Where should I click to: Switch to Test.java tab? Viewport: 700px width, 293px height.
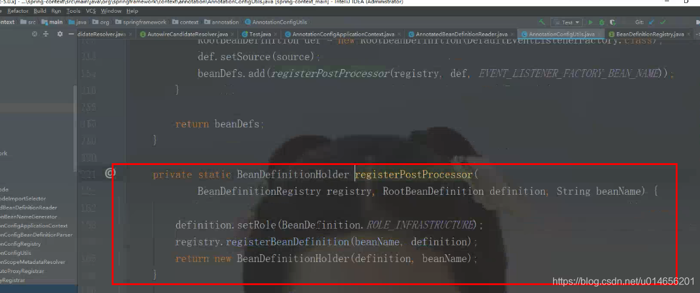click(x=260, y=34)
